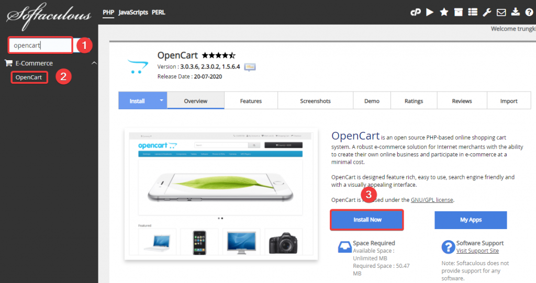Image resolution: width=536 pixels, height=283 pixels.
Task: Open the cPanel icon in top toolbar
Action: click(415, 13)
